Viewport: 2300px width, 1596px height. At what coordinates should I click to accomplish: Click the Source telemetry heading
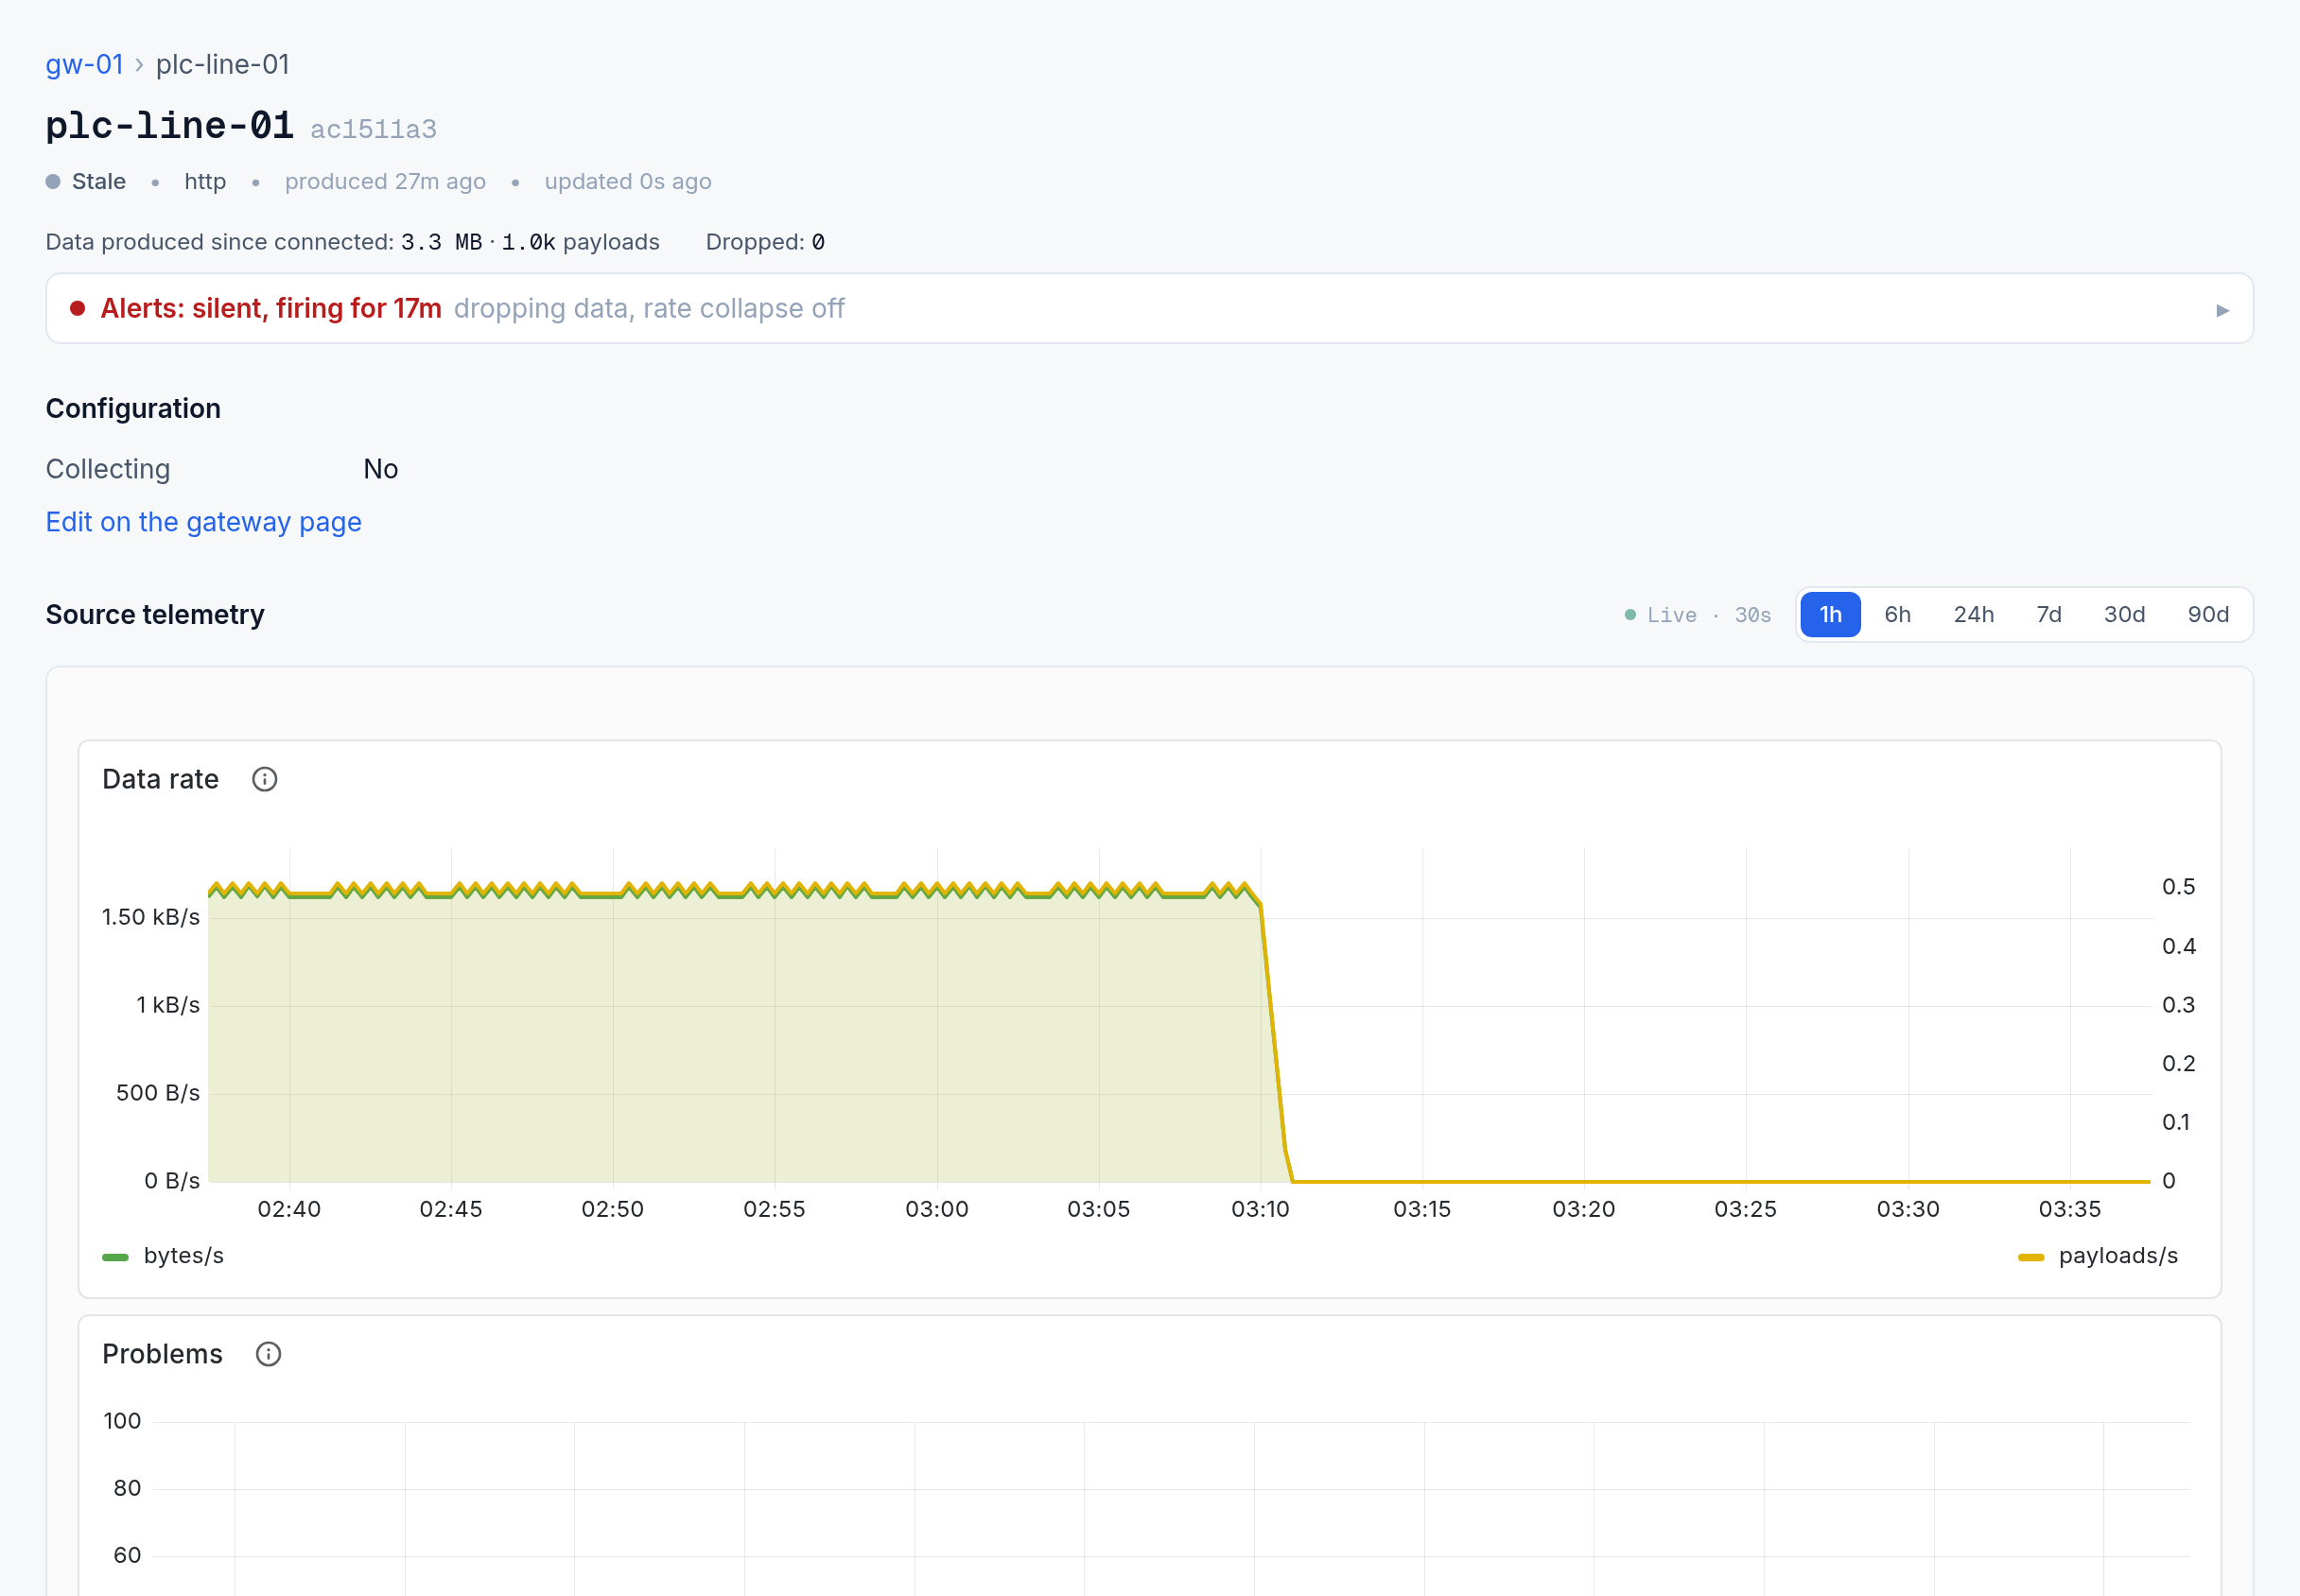tap(155, 614)
